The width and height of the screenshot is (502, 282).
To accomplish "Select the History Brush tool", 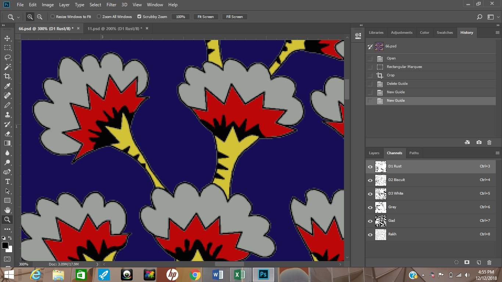I will (7, 124).
